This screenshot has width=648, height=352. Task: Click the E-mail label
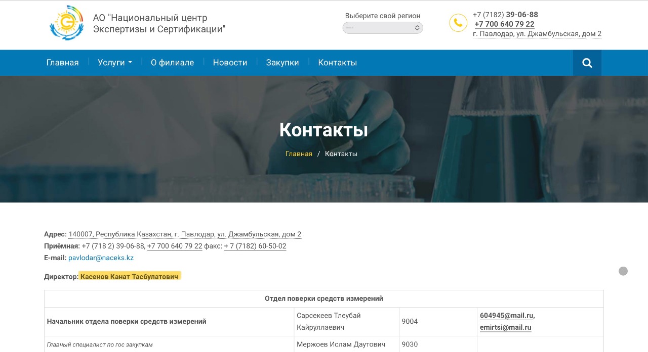click(x=55, y=258)
